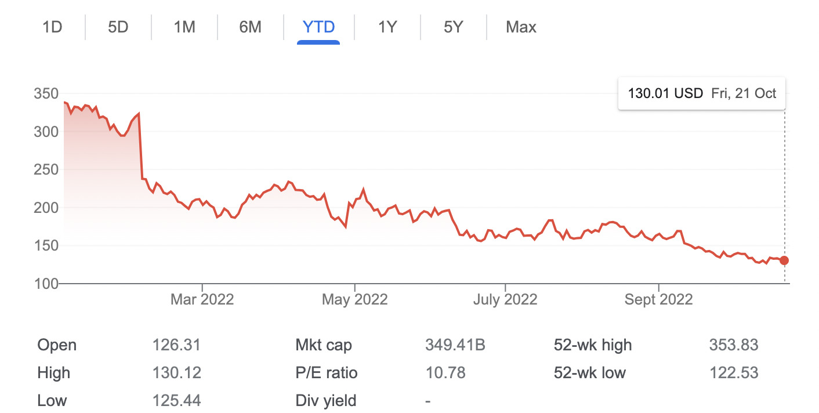819x413 pixels.
Task: Open the 1M time range
Action: (184, 27)
